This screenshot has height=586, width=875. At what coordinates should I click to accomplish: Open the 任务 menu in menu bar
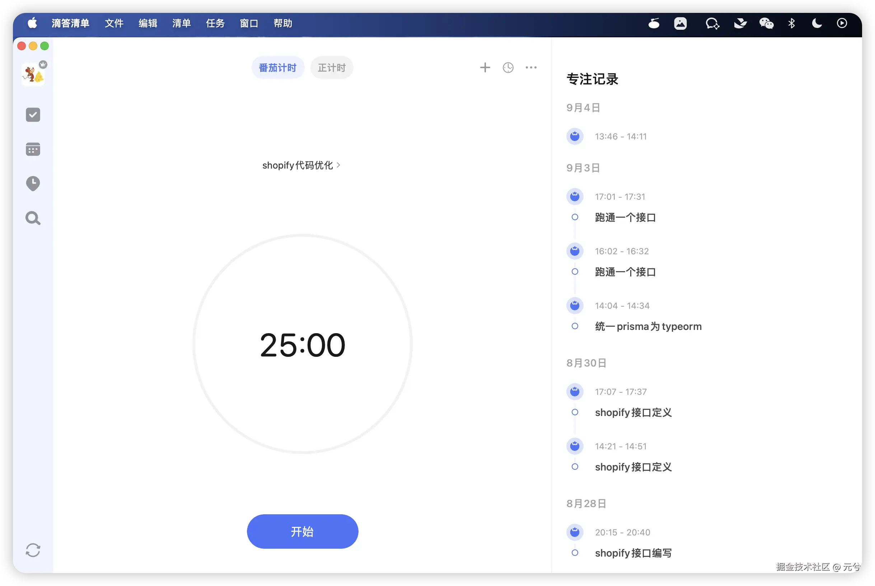tap(215, 23)
